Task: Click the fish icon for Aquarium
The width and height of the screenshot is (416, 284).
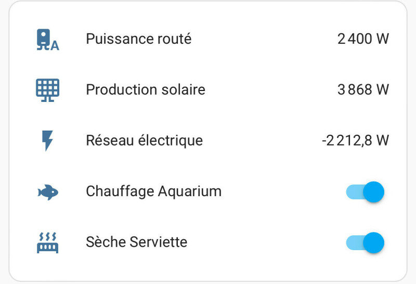Action: click(47, 192)
